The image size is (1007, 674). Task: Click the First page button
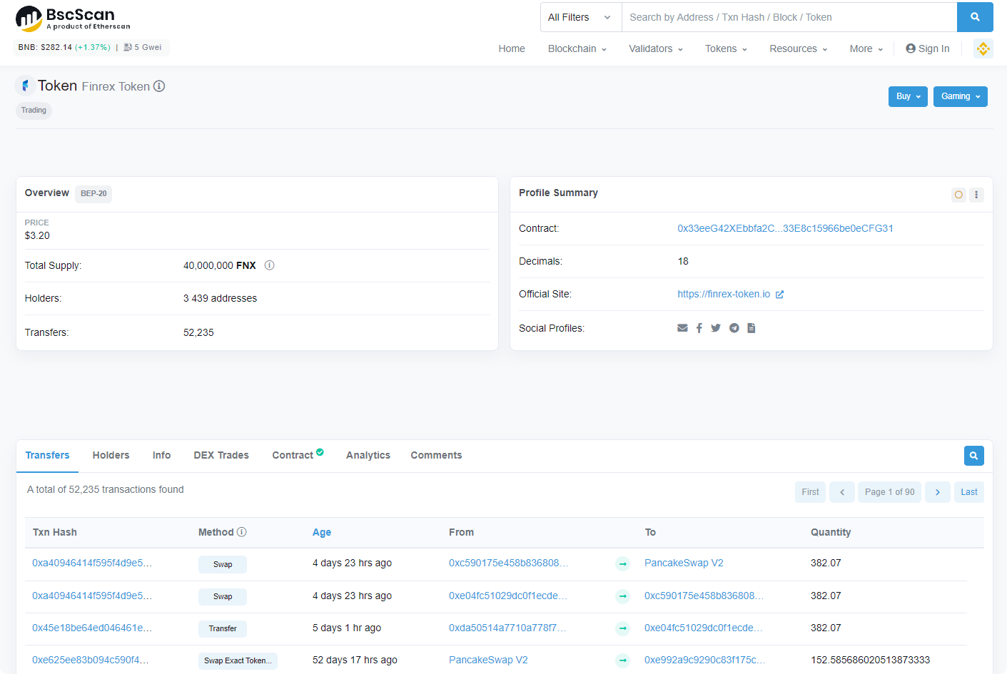tap(811, 492)
